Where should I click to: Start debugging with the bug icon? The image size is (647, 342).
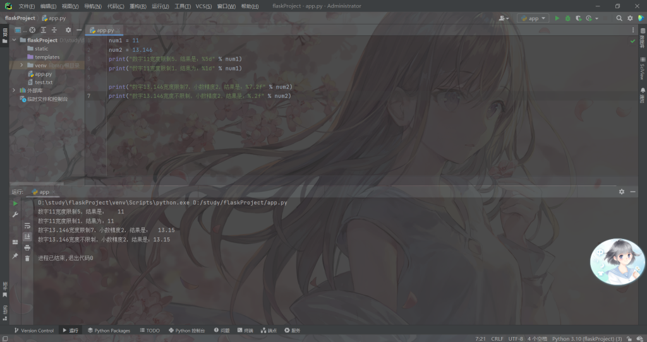coord(567,18)
